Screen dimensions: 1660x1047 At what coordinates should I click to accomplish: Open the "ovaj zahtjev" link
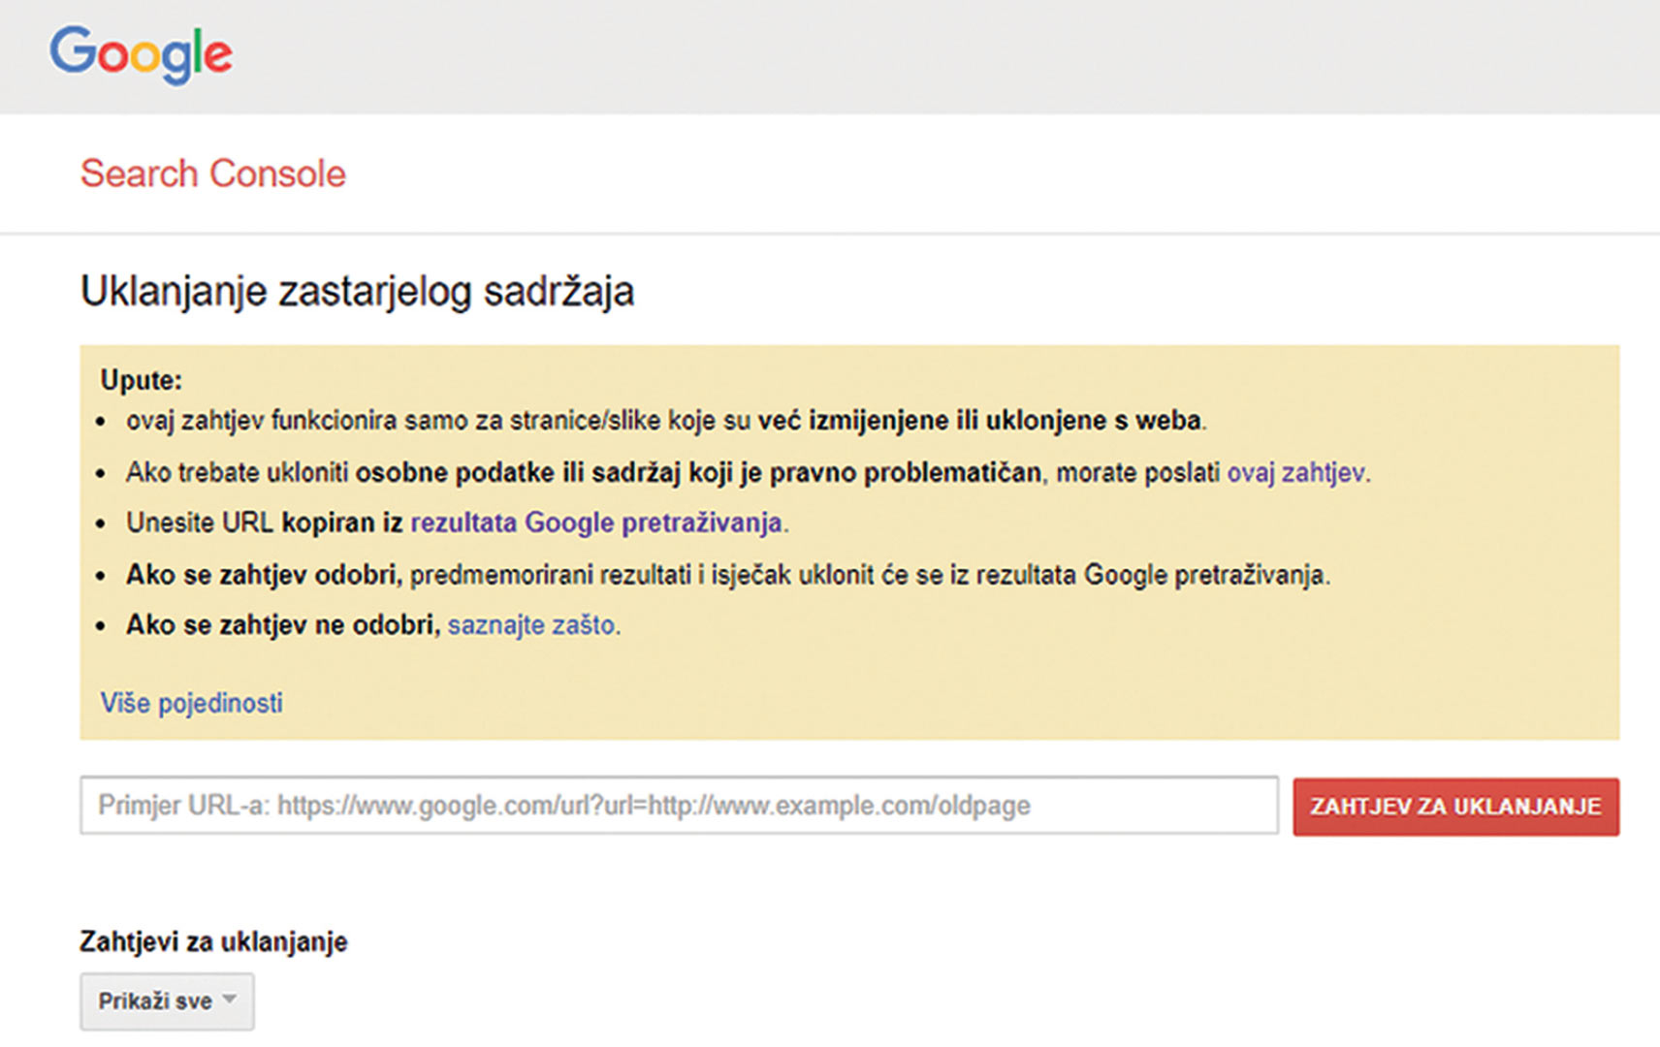(x=1296, y=473)
